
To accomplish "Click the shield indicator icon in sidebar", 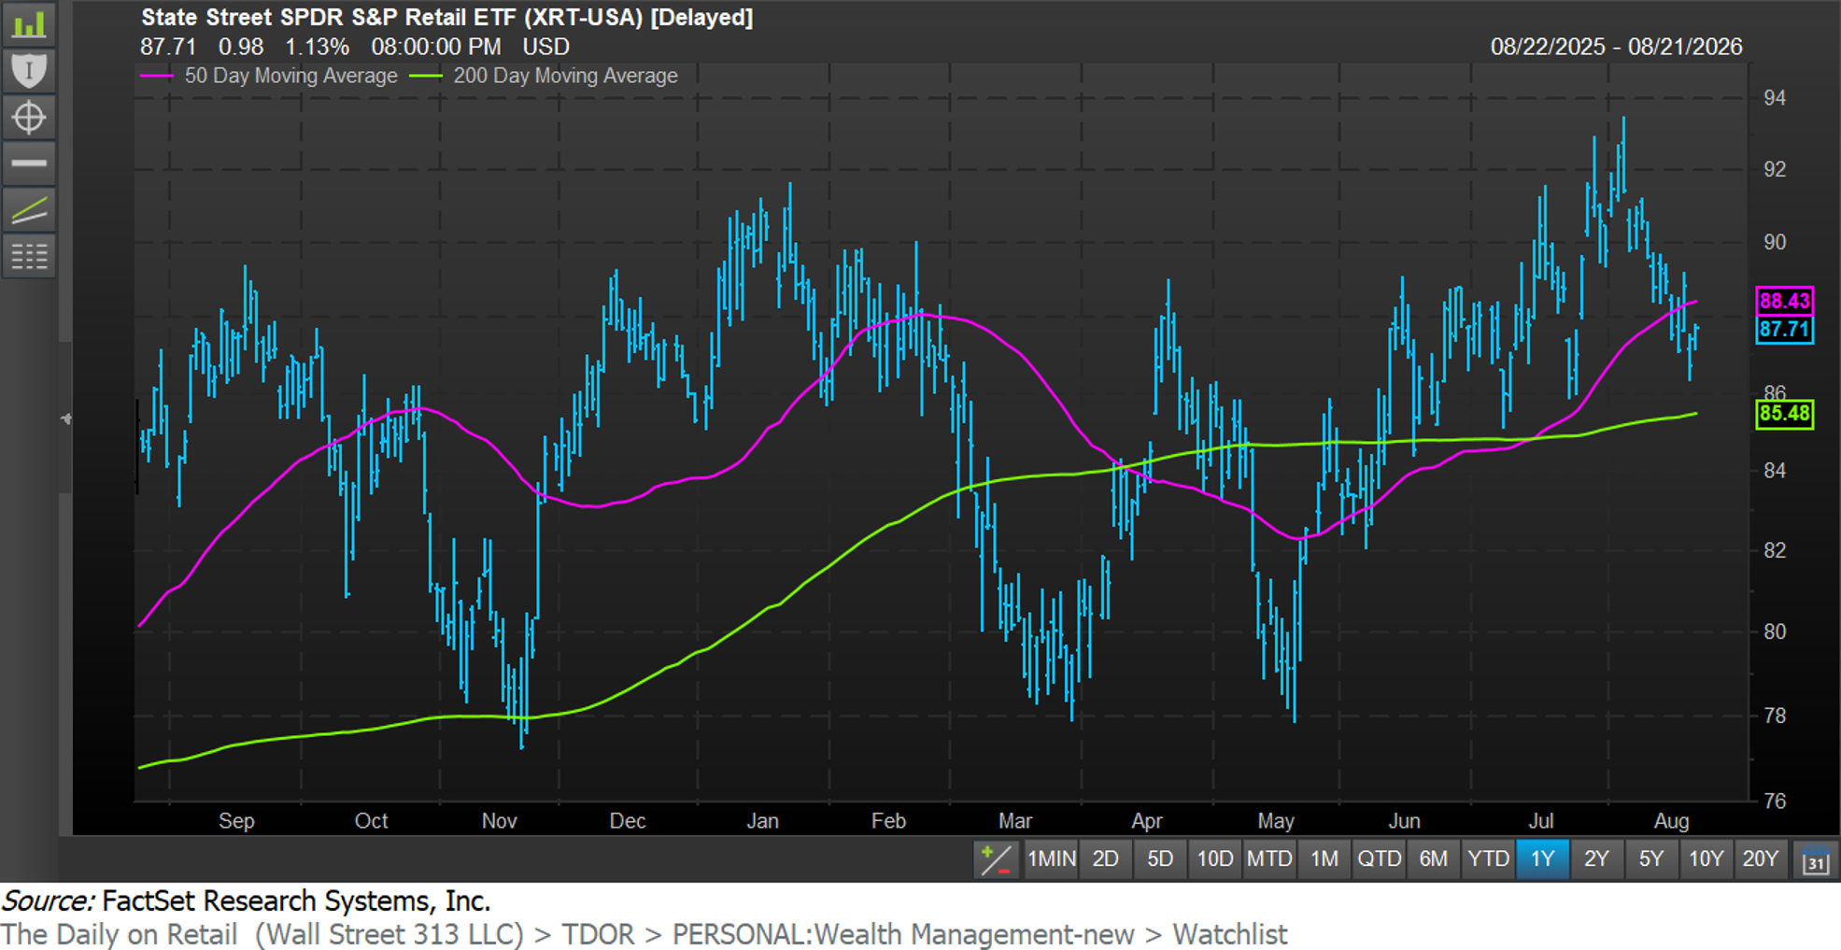I will pos(29,70).
